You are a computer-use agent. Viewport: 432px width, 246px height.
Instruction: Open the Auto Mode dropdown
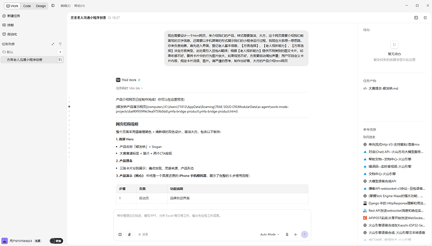270,235
